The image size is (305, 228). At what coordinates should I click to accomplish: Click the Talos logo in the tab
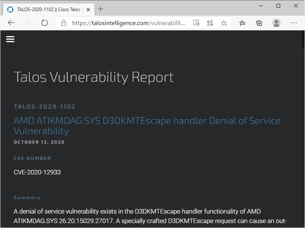(x=10, y=9)
